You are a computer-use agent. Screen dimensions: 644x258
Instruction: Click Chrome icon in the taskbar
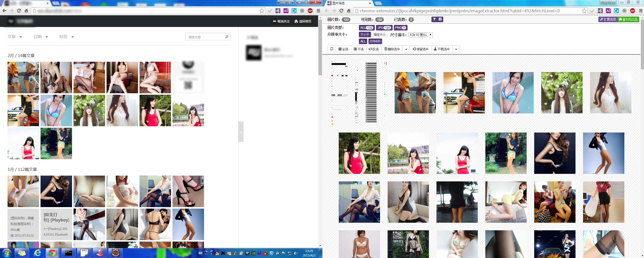tap(52, 253)
